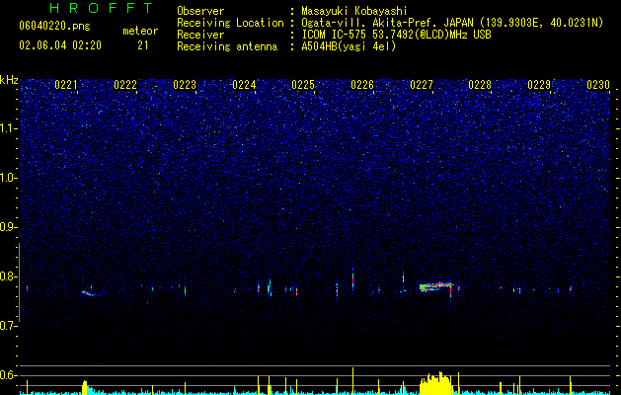Click time marker 0222
621x395 pixels.
tap(125, 85)
